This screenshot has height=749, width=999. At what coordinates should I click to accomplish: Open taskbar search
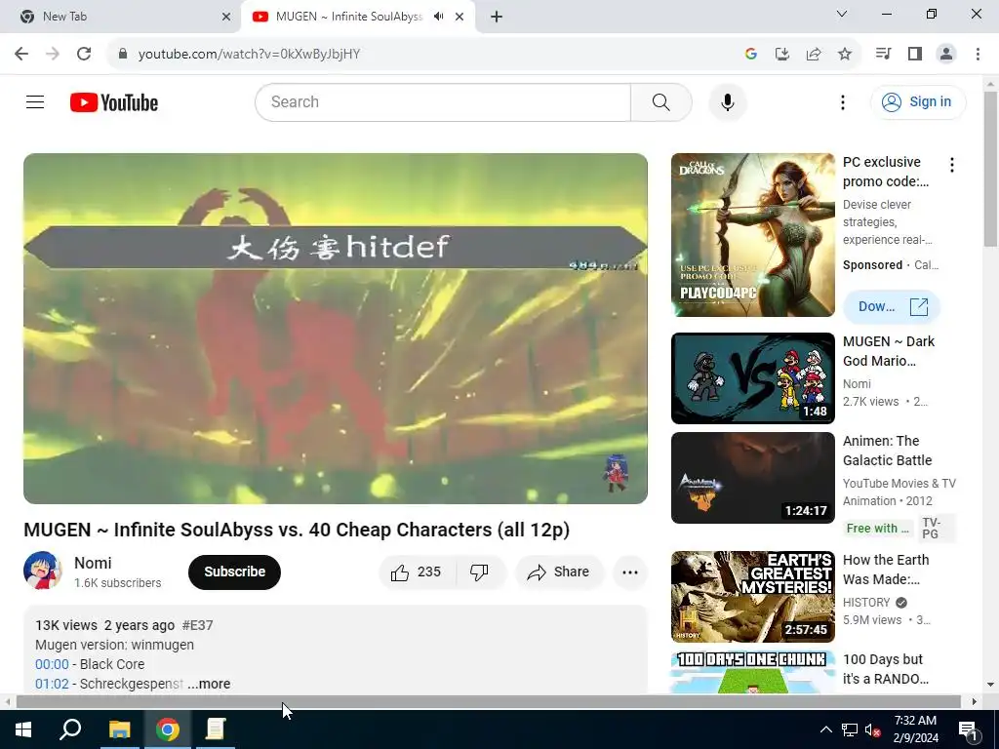[x=70, y=729]
